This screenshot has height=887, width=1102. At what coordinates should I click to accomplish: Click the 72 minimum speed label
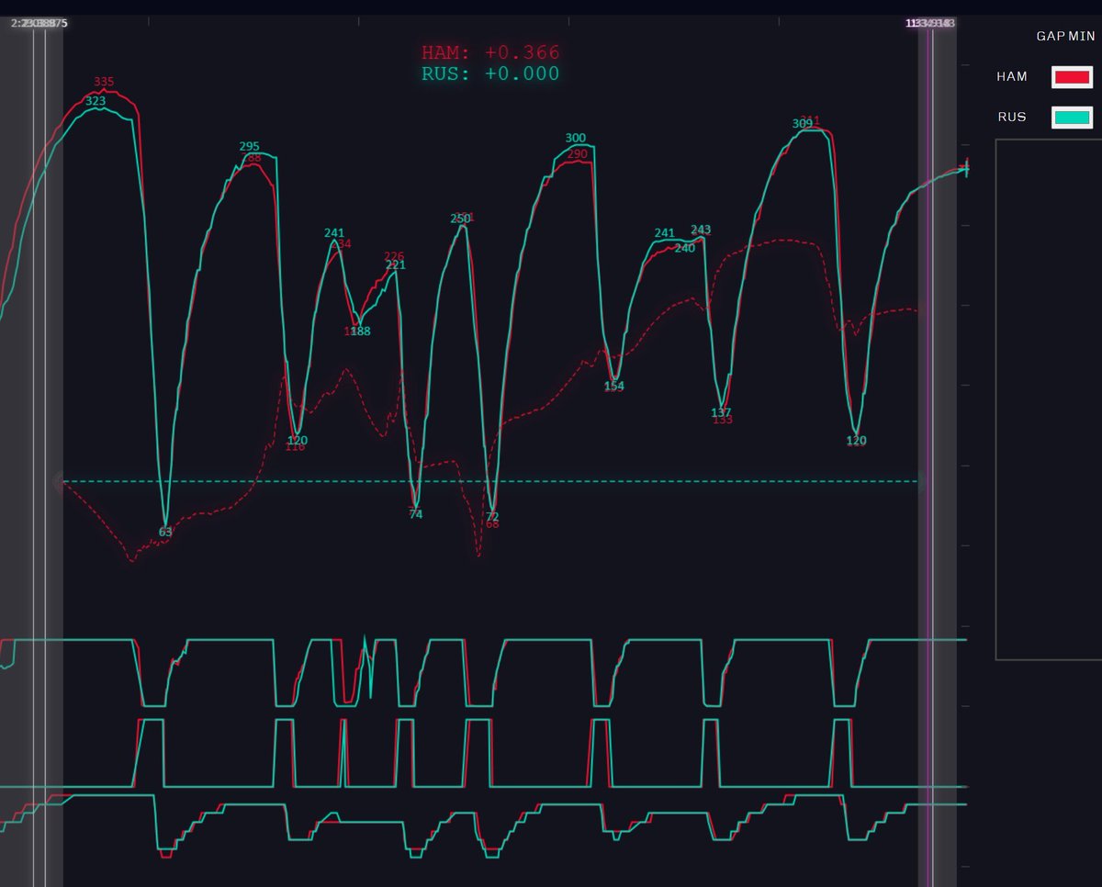pyautogui.click(x=492, y=516)
